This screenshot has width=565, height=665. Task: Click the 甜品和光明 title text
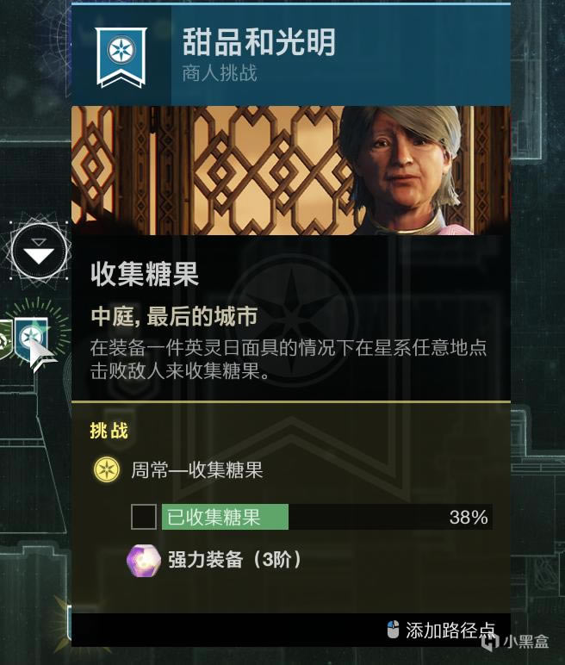tap(259, 42)
